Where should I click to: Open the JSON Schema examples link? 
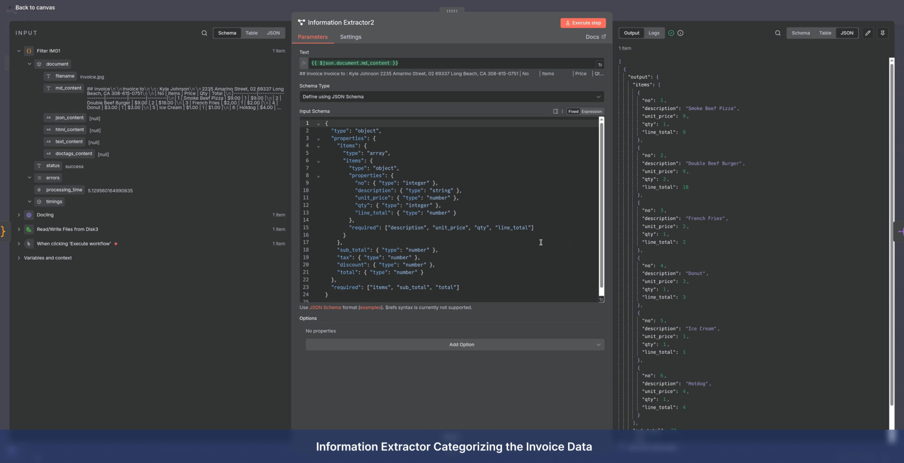pyautogui.click(x=370, y=307)
